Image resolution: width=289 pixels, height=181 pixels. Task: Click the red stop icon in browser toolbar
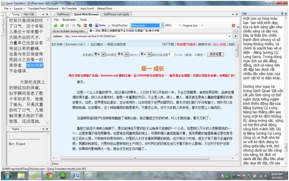pyautogui.click(x=233, y=25)
